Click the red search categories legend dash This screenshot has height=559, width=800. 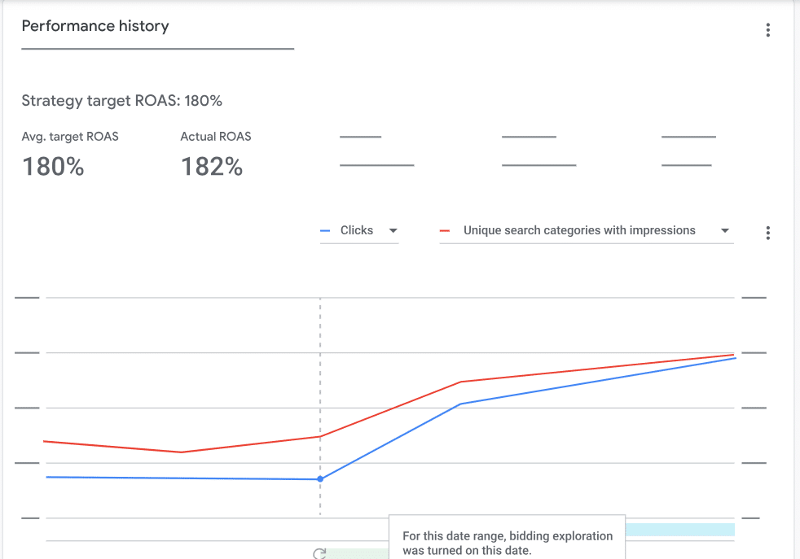coord(446,230)
